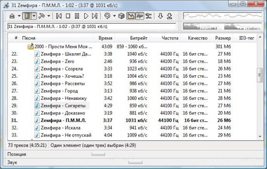Click note icon beside Созрела track
The image size is (267, 169).
(x=37, y=69)
